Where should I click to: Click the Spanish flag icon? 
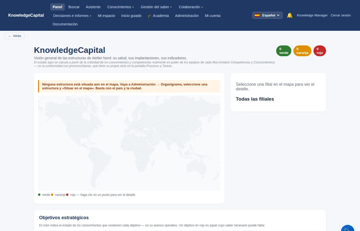point(257,15)
